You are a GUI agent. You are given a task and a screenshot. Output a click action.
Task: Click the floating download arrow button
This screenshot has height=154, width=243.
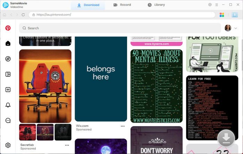click(226, 139)
